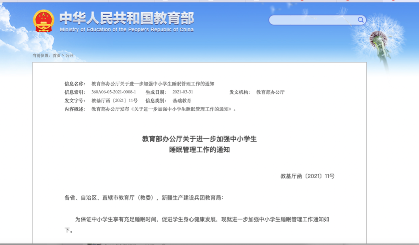This screenshot has width=419, height=245.
Task: Click the paragraph beginning 为保证中小学生享有充足睡眠时间
Action: point(197,225)
